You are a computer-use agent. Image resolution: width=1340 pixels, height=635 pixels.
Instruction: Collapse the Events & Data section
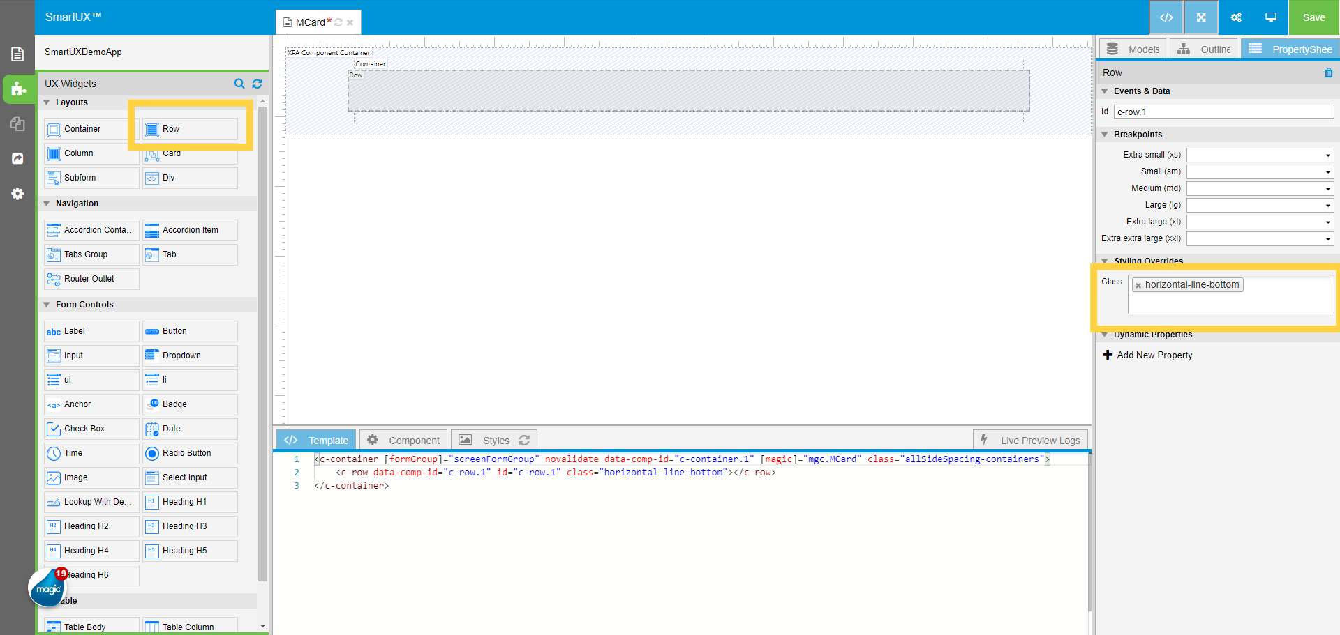(x=1105, y=91)
